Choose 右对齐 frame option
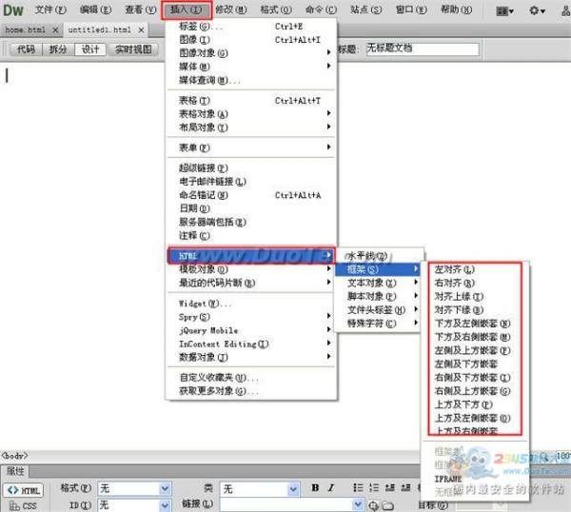 [x=475, y=283]
